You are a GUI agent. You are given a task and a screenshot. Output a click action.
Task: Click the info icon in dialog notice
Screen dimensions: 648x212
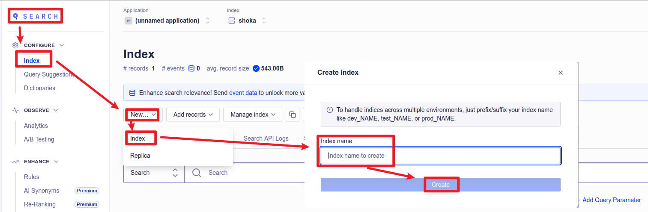pyautogui.click(x=330, y=110)
